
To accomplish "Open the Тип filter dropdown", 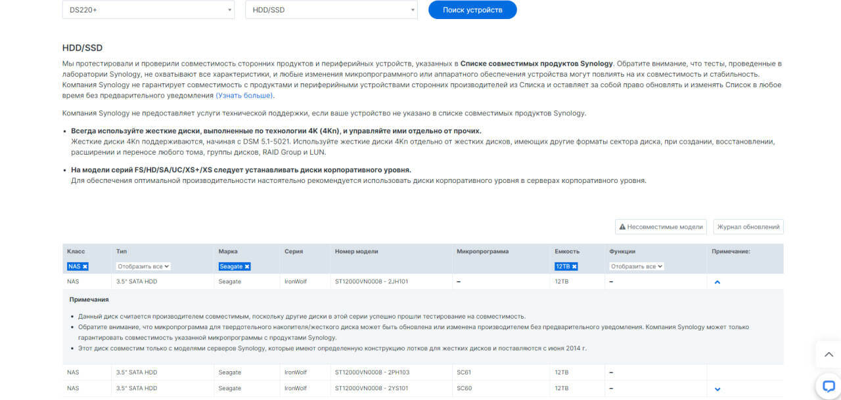I will pyautogui.click(x=143, y=267).
